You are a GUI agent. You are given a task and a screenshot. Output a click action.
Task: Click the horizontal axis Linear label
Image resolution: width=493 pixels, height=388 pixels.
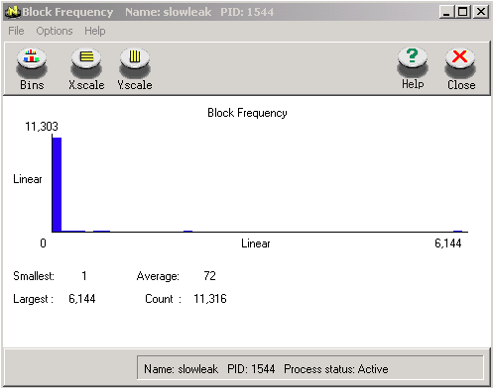tap(256, 243)
